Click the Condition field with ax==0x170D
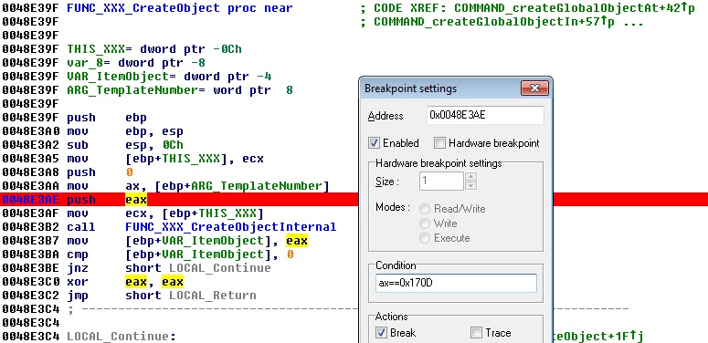 pos(456,283)
